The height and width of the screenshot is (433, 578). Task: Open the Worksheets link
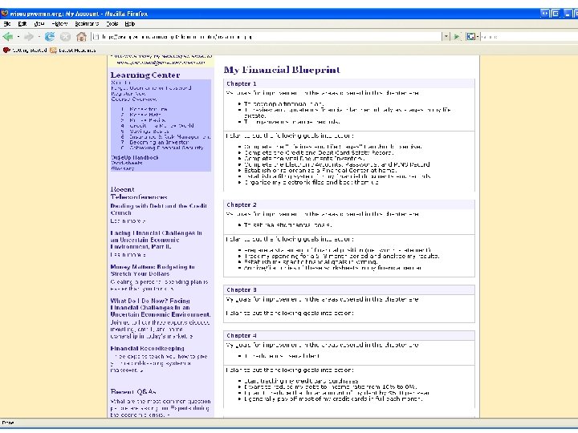127,163
